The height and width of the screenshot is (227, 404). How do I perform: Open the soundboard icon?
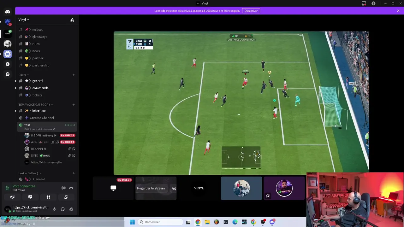pyautogui.click(x=66, y=197)
